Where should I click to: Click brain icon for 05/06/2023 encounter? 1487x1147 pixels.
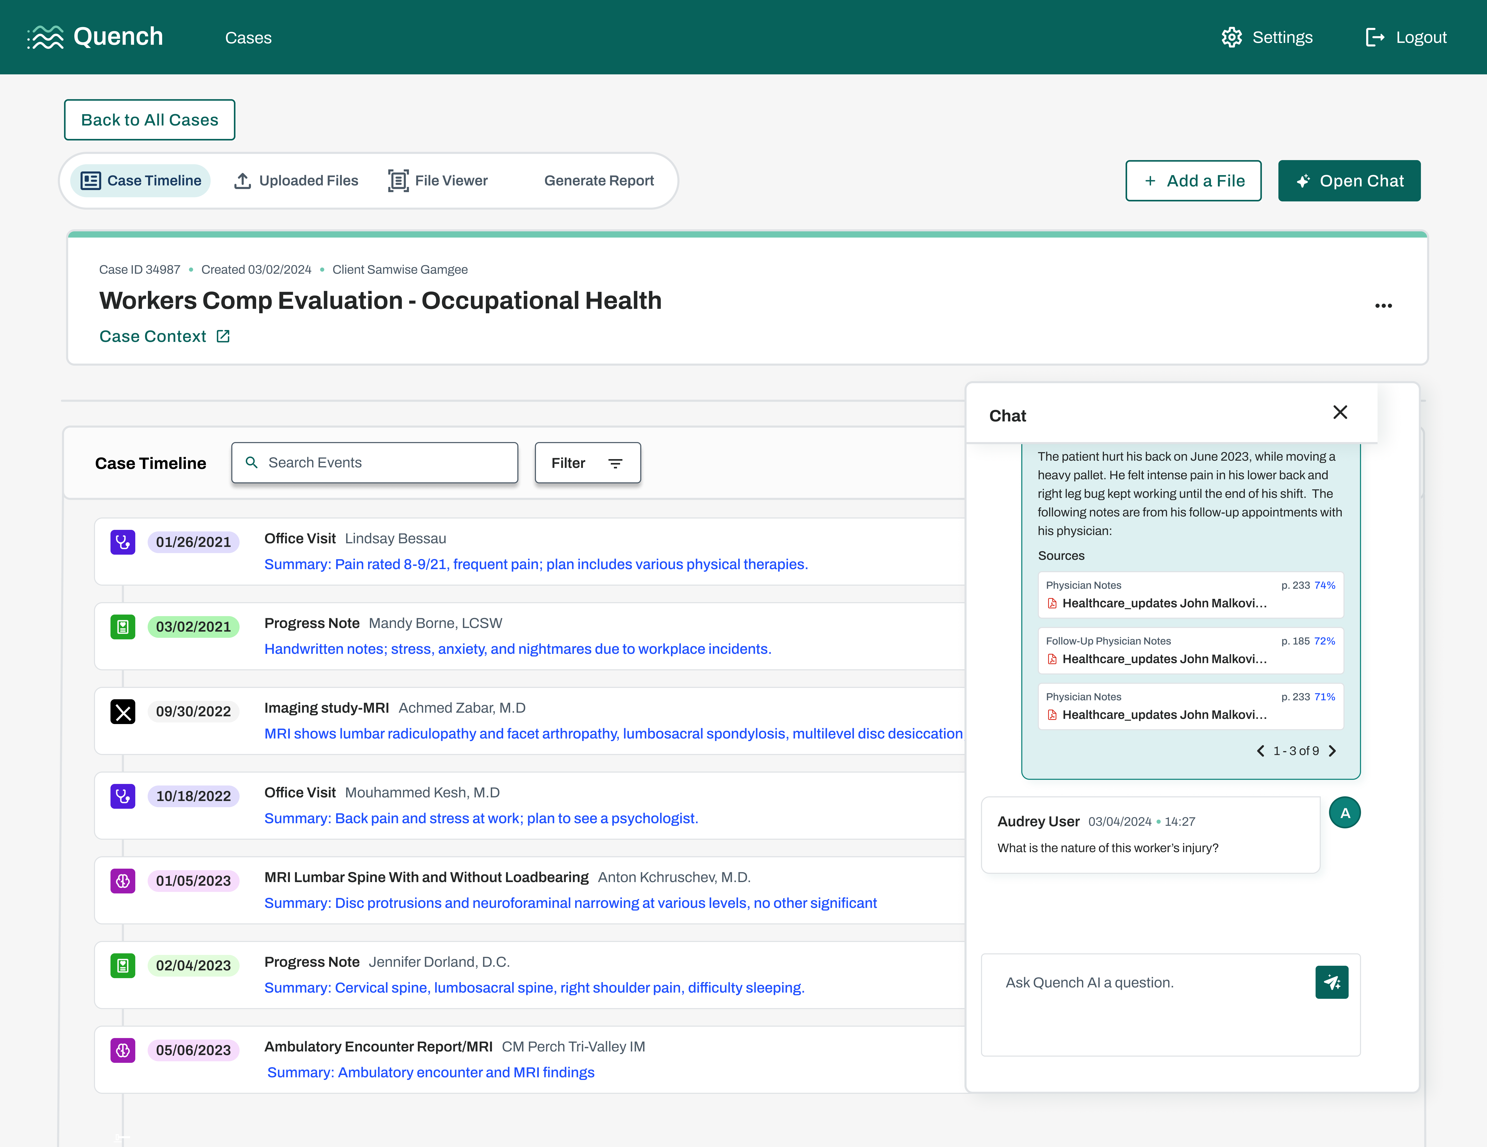click(123, 1050)
